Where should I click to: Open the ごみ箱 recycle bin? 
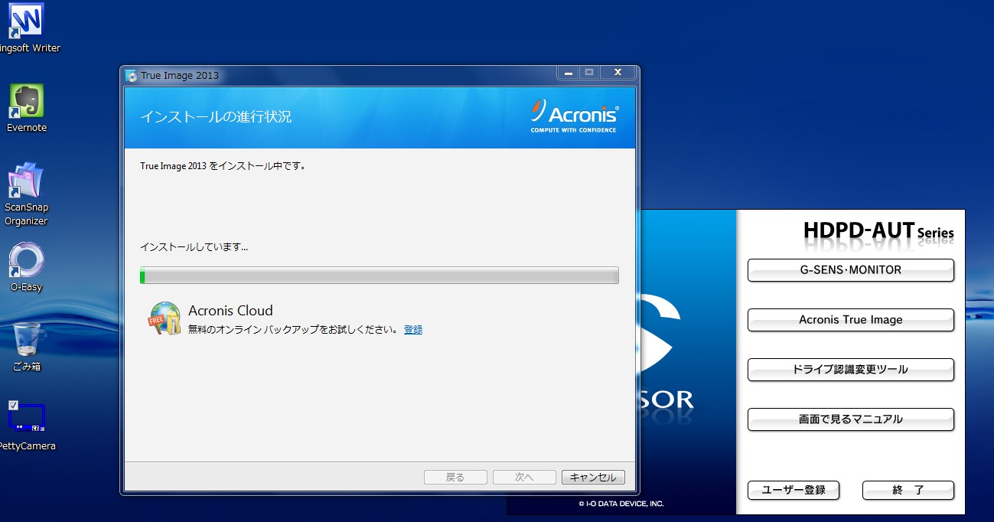tap(27, 346)
